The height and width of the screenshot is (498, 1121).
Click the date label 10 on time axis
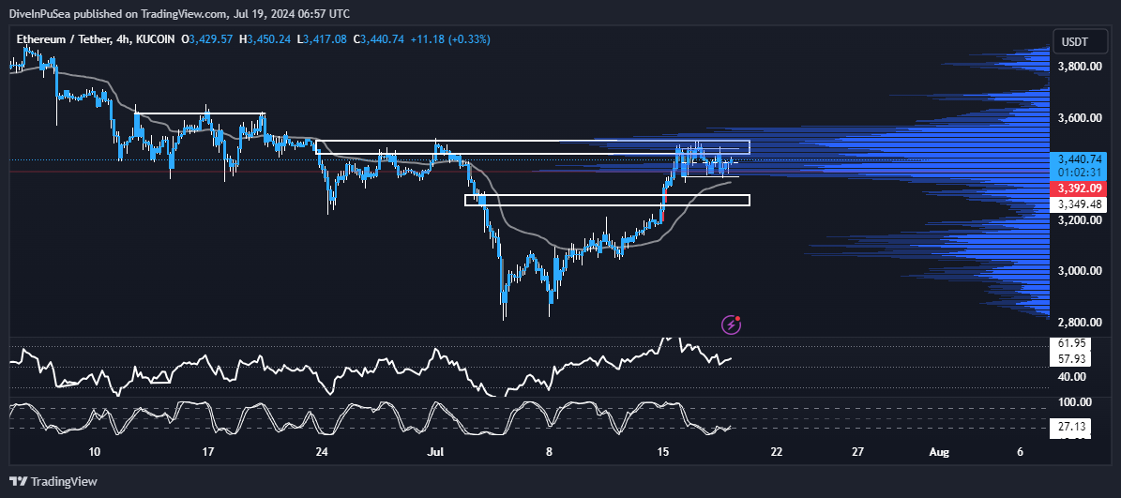point(95,451)
